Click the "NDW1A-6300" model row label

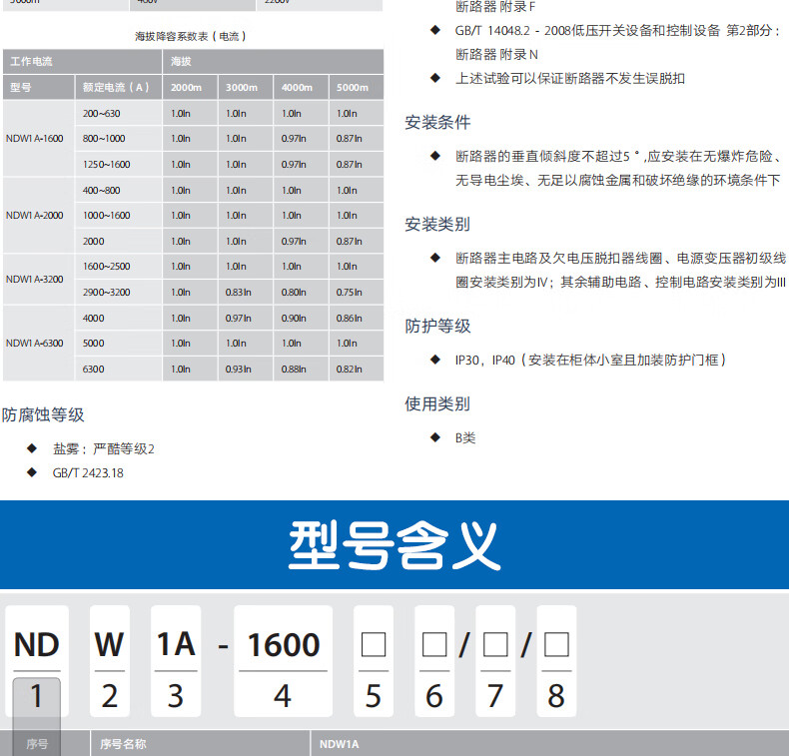pyautogui.click(x=34, y=344)
